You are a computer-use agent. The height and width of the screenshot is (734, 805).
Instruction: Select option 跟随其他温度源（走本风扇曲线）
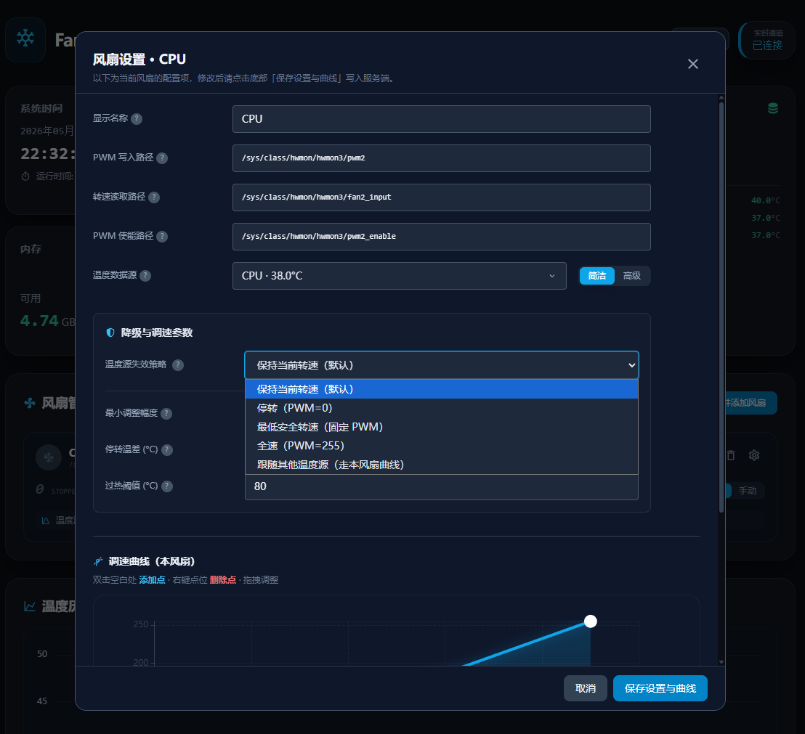442,465
